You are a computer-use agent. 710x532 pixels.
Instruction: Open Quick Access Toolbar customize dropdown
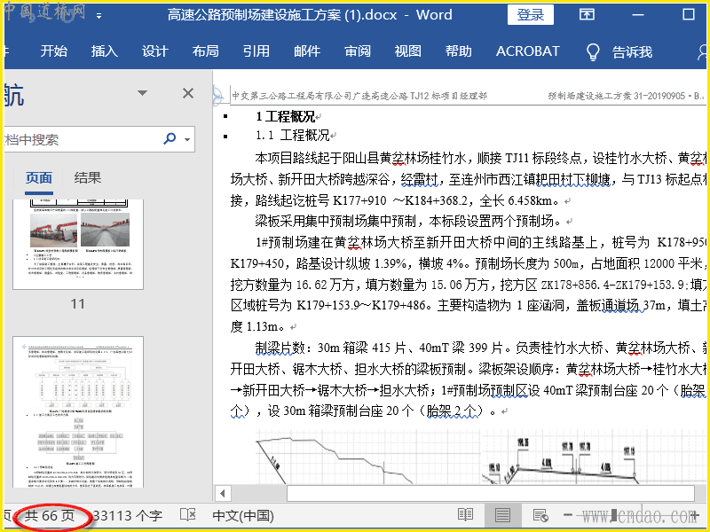[x=98, y=16]
